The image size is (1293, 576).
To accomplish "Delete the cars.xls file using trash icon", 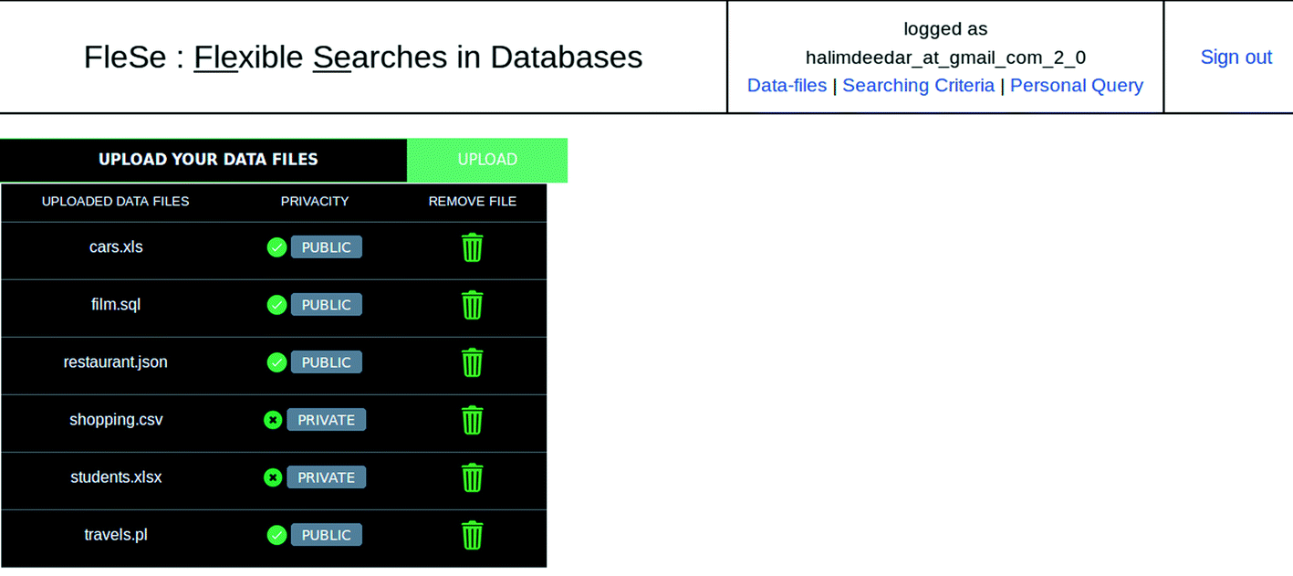I will [472, 247].
